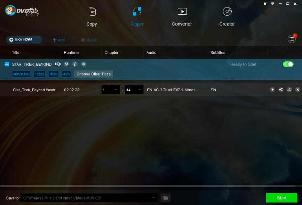This screenshot has height=205, width=302.
Task: Click the Title column header
Action: click(16, 52)
